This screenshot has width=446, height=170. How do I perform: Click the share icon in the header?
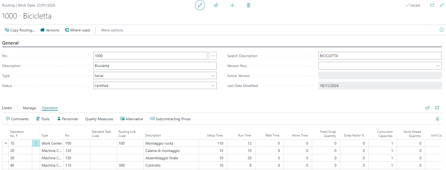216,5
